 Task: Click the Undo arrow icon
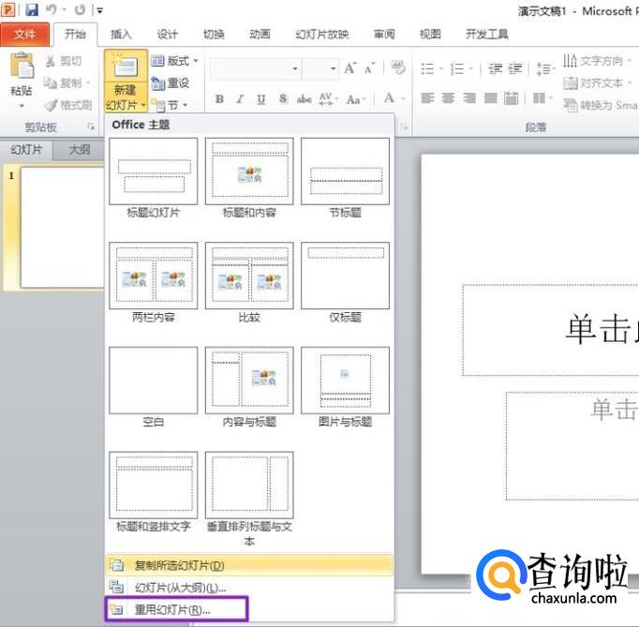pyautogui.click(x=54, y=10)
